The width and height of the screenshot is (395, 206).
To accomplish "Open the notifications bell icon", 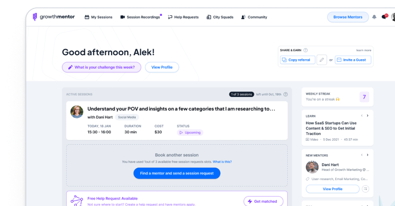I will pyautogui.click(x=375, y=17).
